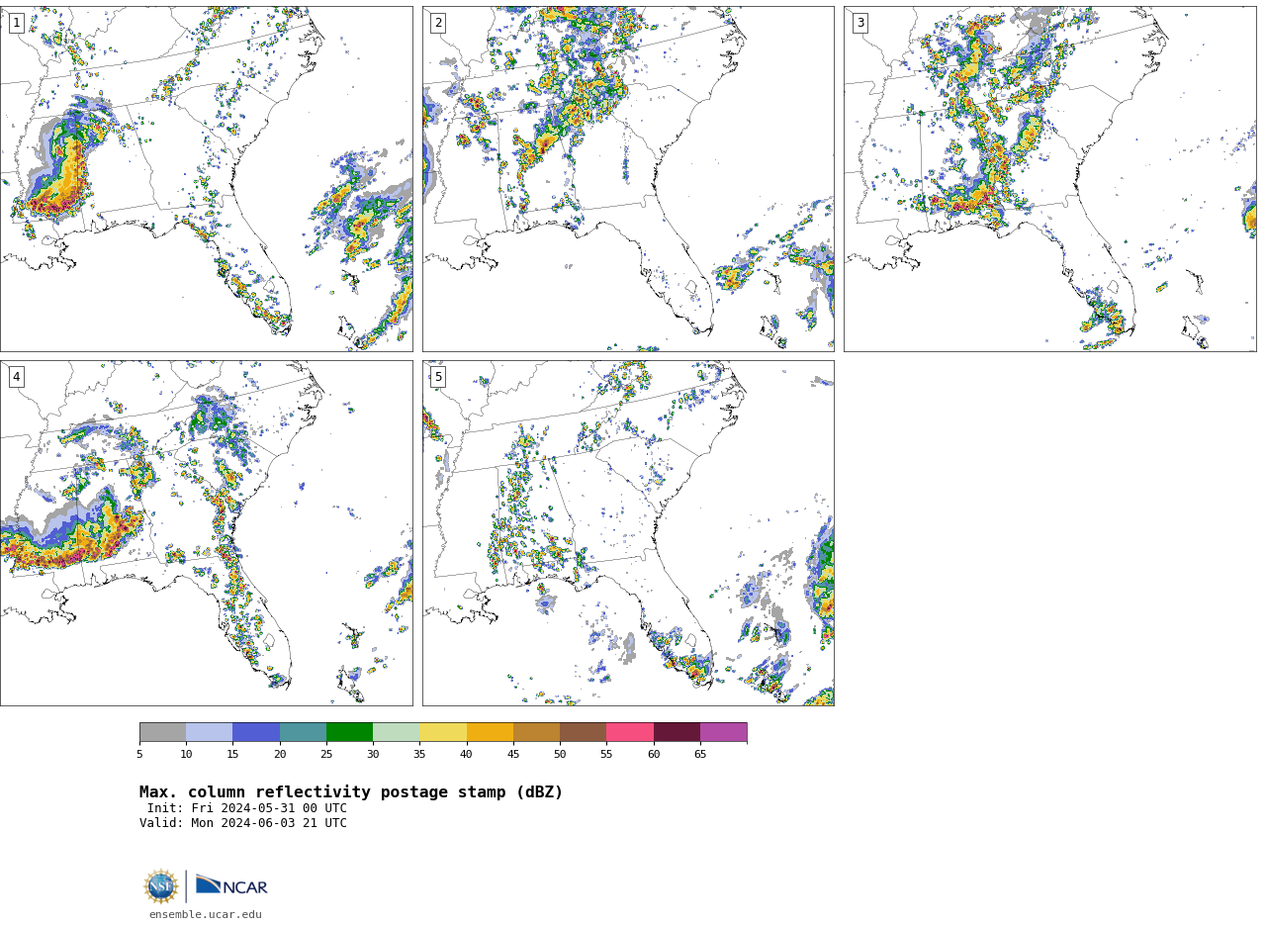Click the yellow 35-40 dBZ swatch
The image size is (1266, 926).
click(443, 732)
